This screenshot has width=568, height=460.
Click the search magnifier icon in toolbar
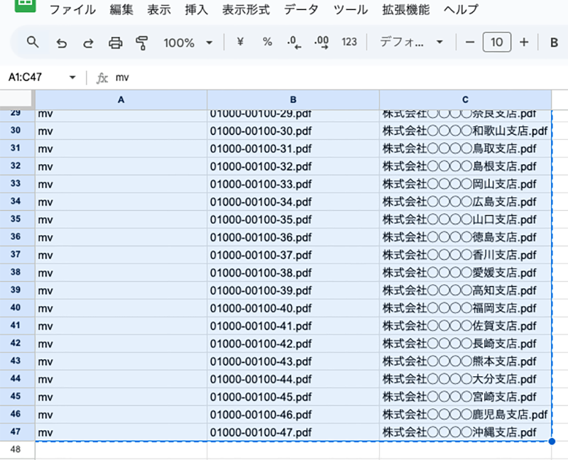[x=32, y=43]
